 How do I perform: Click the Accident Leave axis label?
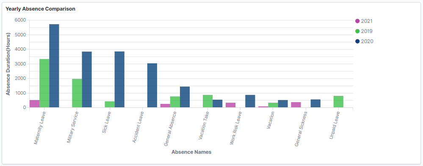138,127
